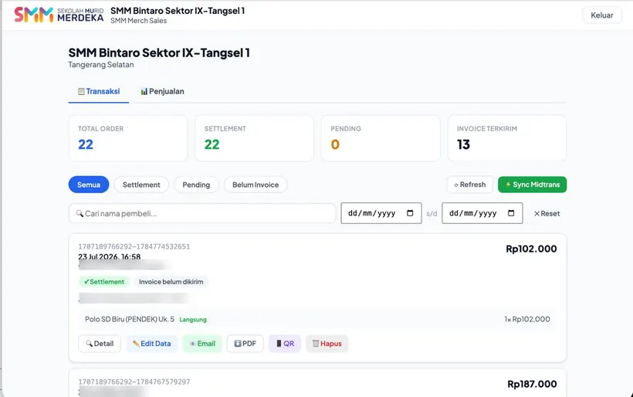Click the 'Rp102.000' order total
The width and height of the screenshot is (633, 397).
(x=531, y=249)
